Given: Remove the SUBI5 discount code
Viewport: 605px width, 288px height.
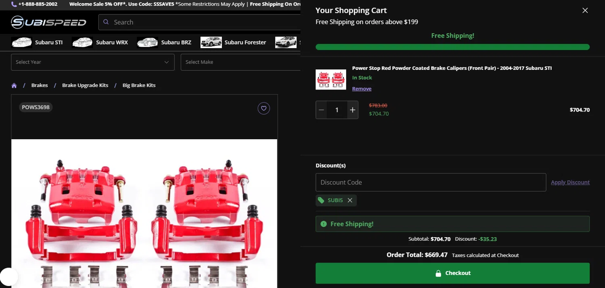Looking at the screenshot, I should (350, 200).
